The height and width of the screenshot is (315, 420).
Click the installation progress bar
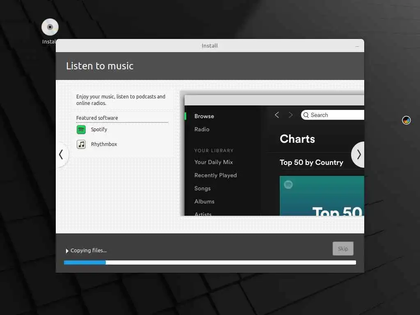click(x=210, y=262)
